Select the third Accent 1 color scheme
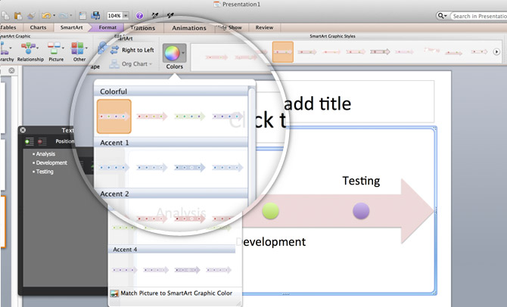 tap(190, 167)
